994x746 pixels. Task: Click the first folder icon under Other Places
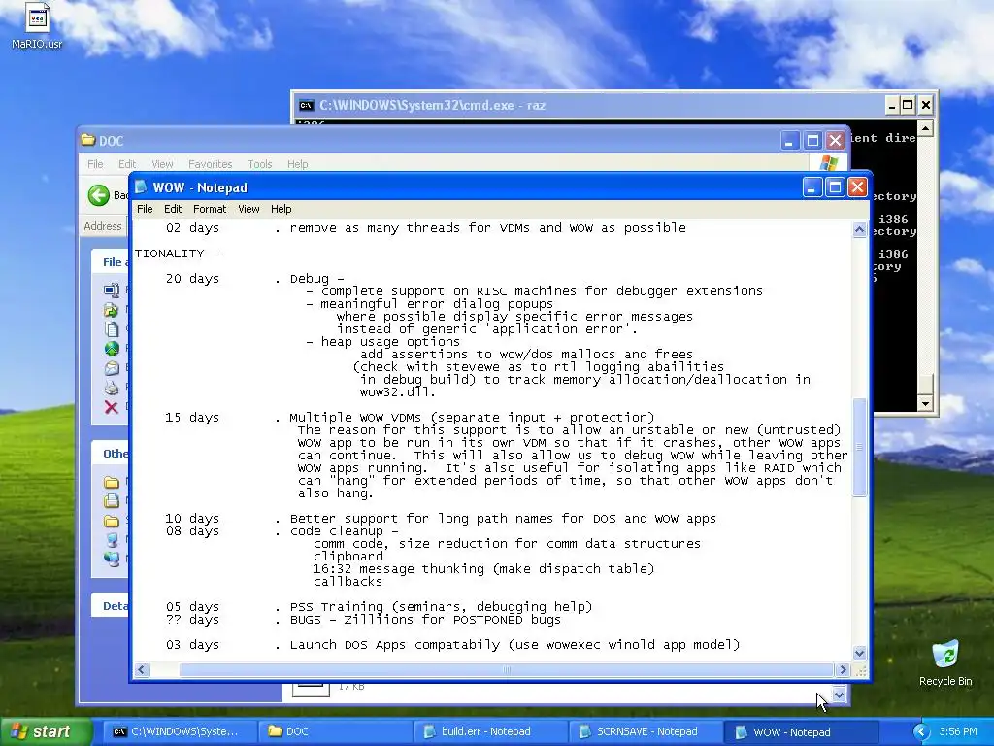point(112,482)
